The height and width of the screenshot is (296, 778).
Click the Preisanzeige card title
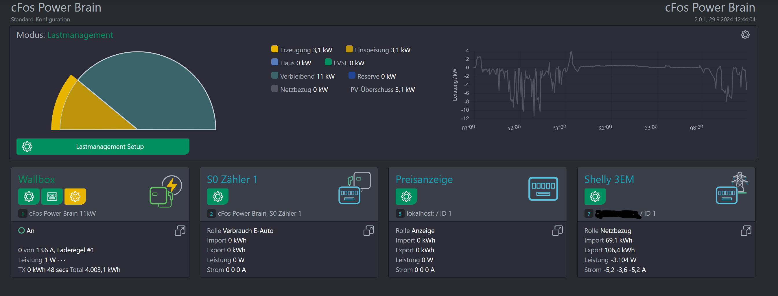(424, 179)
